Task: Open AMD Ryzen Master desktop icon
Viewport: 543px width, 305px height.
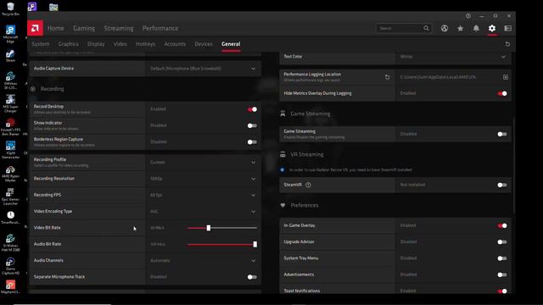Action: [10, 174]
